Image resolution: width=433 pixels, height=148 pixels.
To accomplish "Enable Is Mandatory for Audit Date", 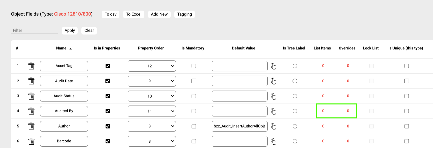I will pos(194,81).
